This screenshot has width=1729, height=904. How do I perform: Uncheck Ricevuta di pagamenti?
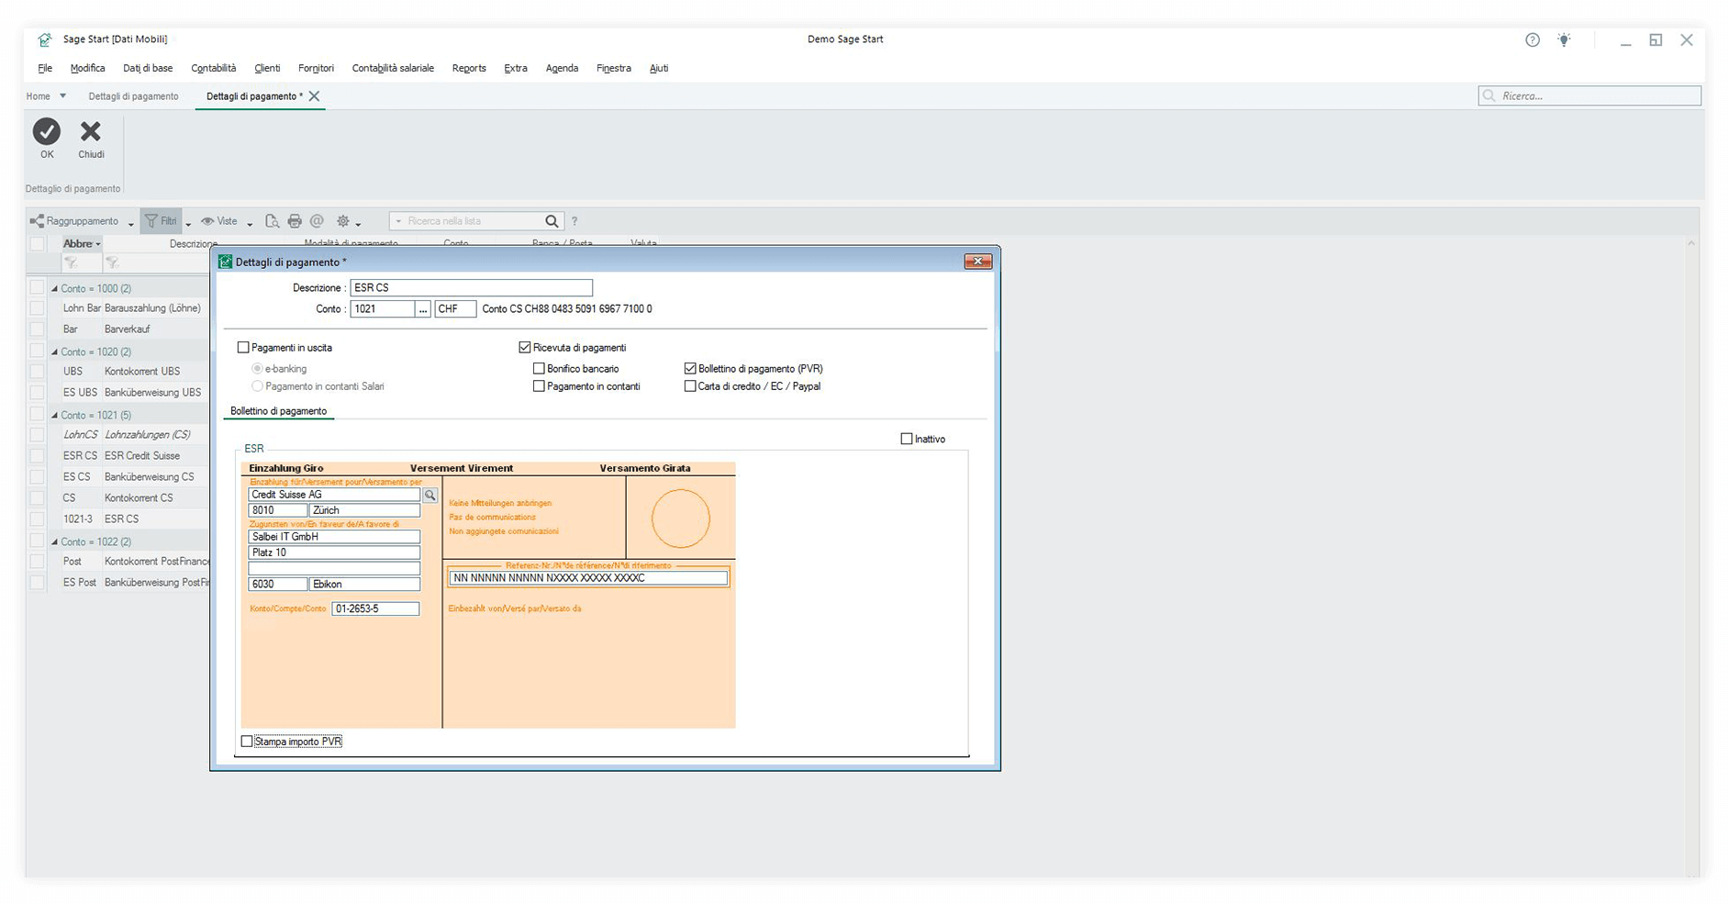click(x=525, y=348)
